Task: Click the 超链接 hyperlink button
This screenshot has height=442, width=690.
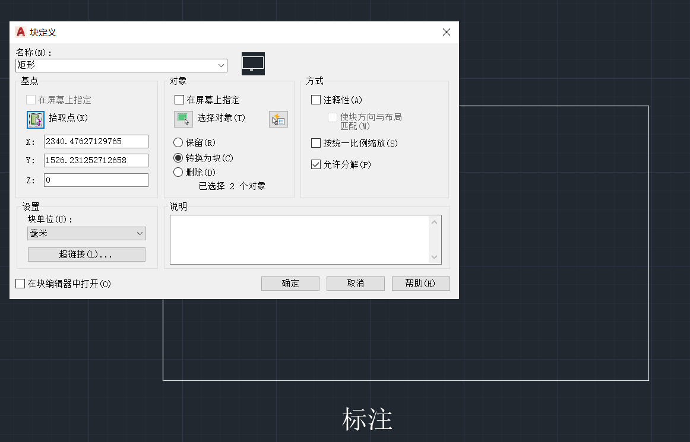Action: pos(86,254)
